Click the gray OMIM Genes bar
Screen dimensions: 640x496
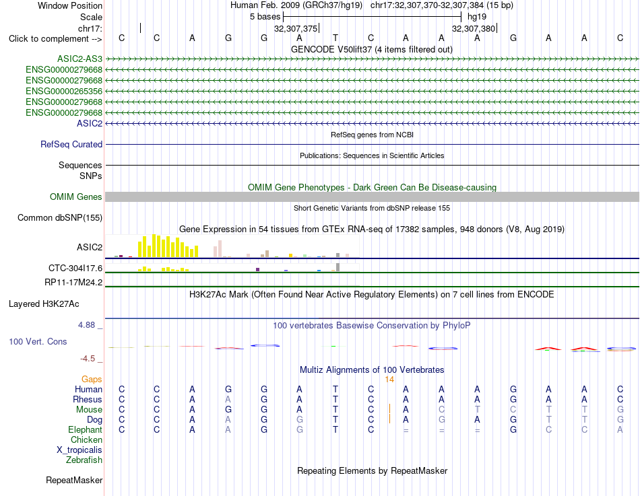[x=372, y=197]
